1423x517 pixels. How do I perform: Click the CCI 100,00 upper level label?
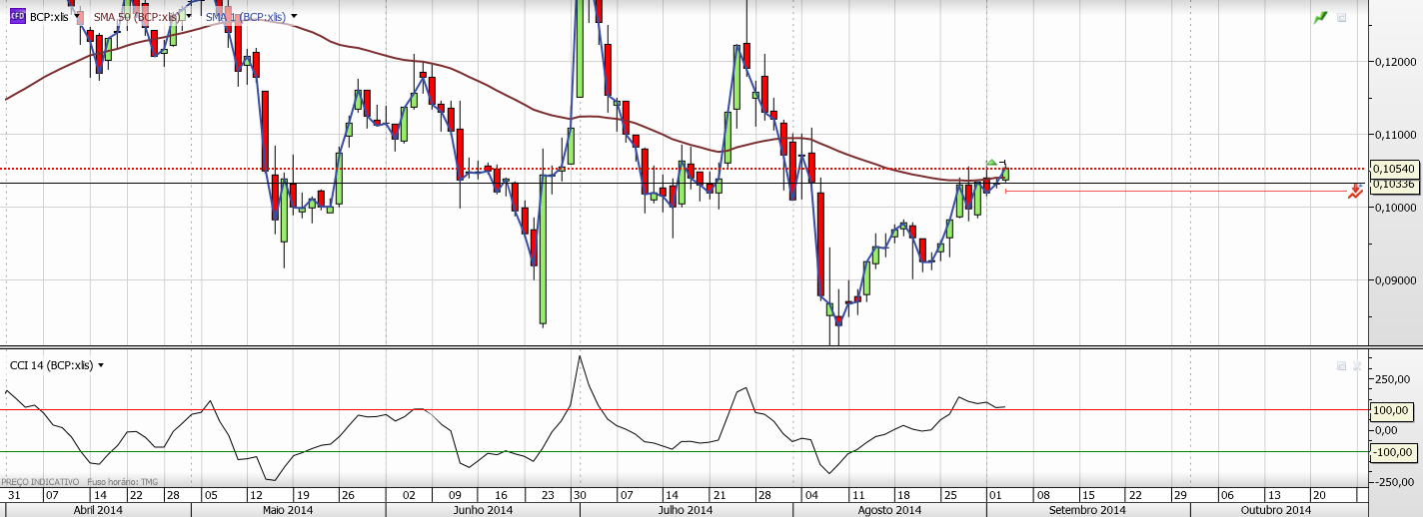1390,410
